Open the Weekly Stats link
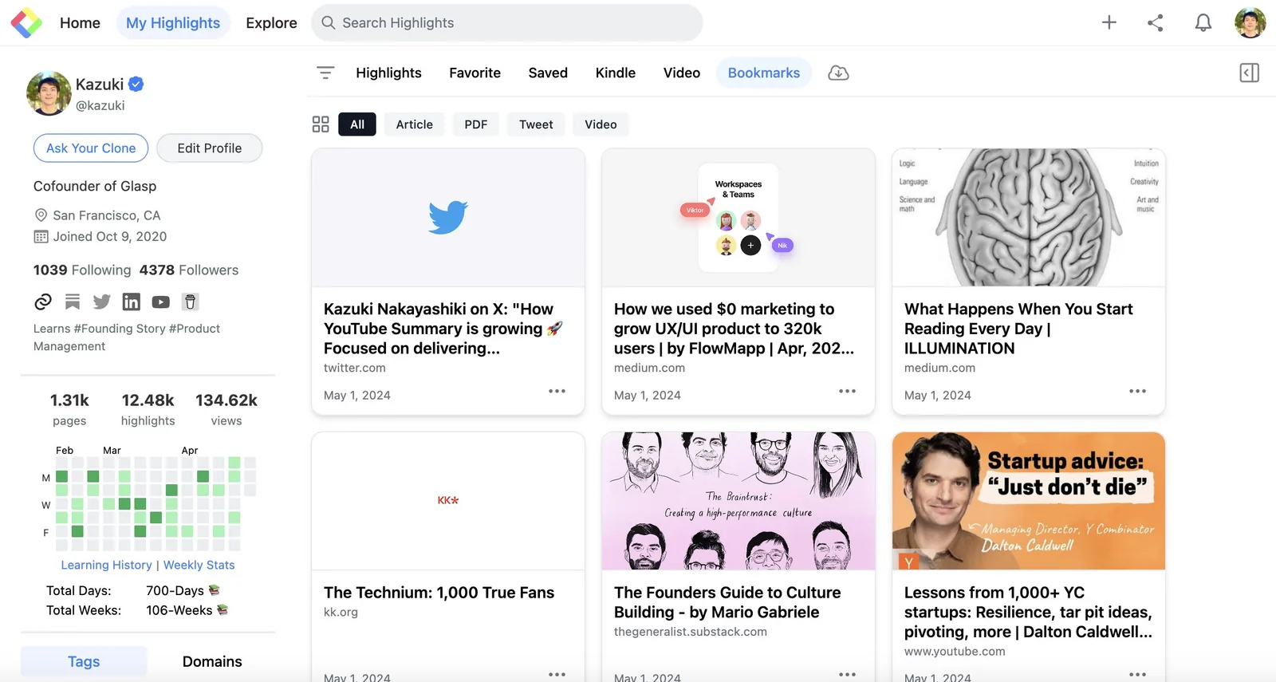Image resolution: width=1276 pixels, height=682 pixels. (199, 565)
